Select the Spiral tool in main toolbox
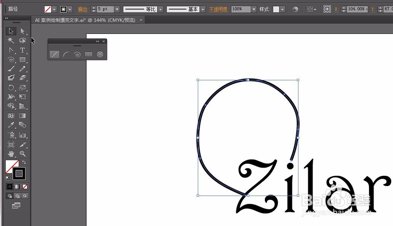 [x=11, y=60]
